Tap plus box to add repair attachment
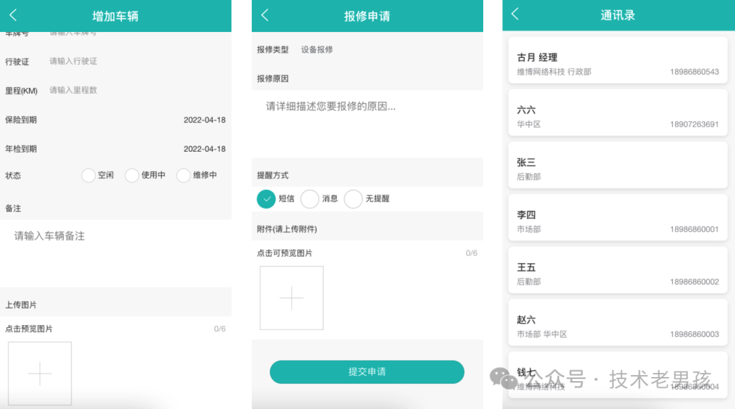735x409 pixels. tap(291, 298)
